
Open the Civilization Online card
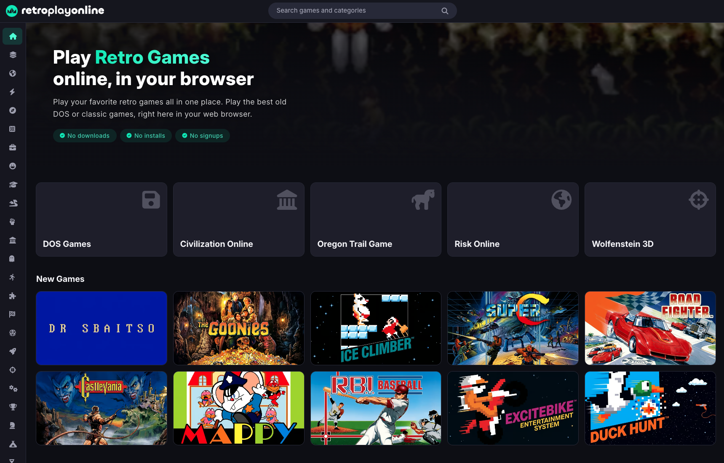(239, 219)
